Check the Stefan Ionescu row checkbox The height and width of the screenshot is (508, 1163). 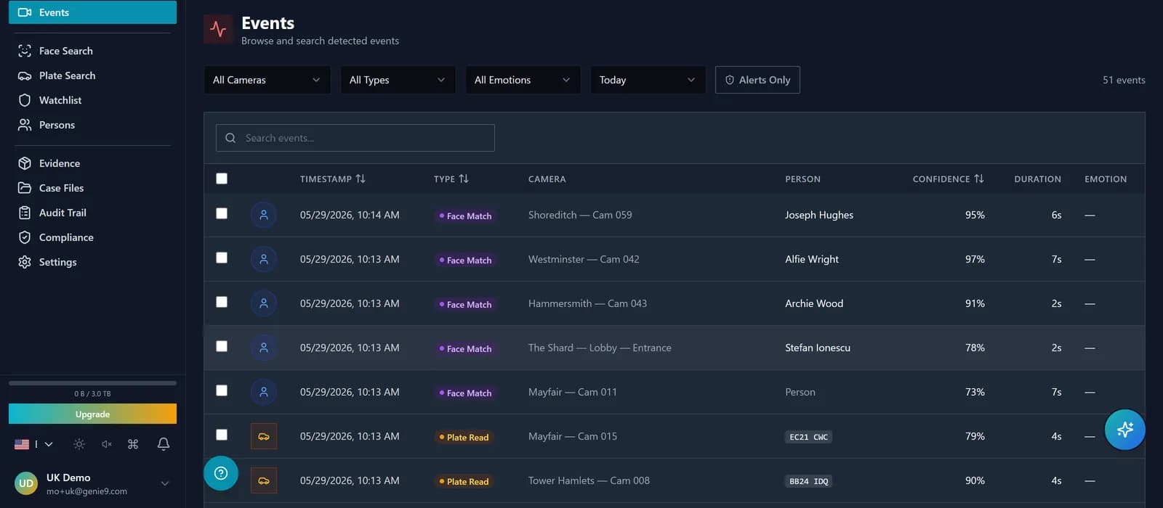click(x=222, y=346)
